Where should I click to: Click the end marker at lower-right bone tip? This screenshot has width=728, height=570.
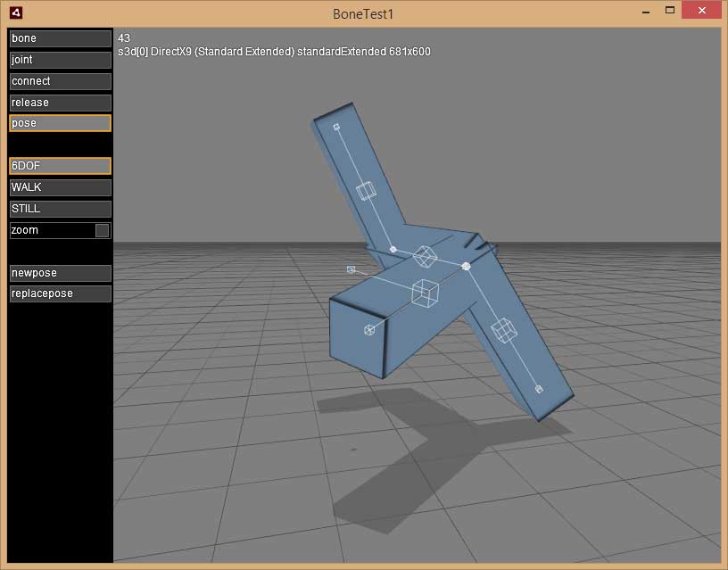coord(539,389)
